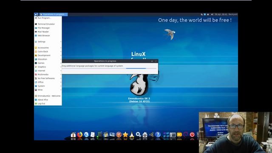Click the progress bar in the dialog
The image size is (272, 153).
[x=109, y=68]
